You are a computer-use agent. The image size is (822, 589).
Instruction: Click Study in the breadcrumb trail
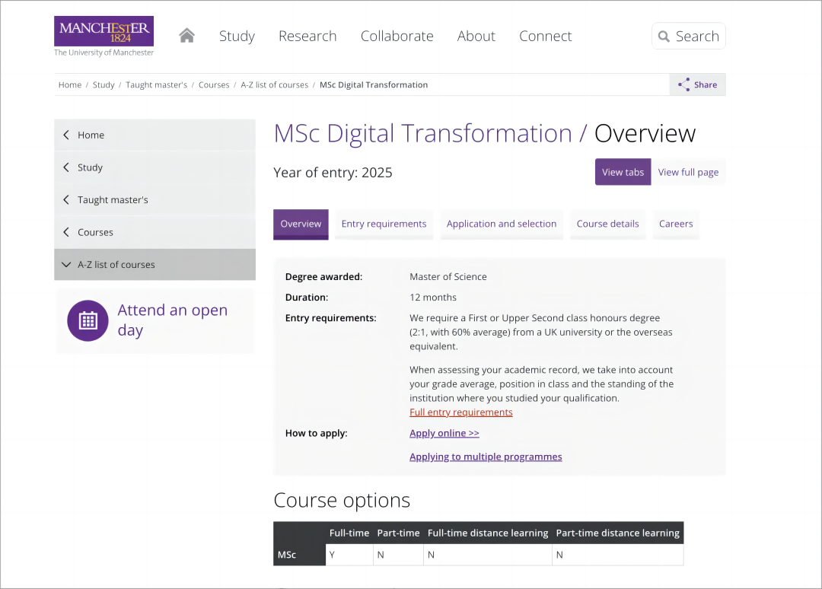click(104, 85)
